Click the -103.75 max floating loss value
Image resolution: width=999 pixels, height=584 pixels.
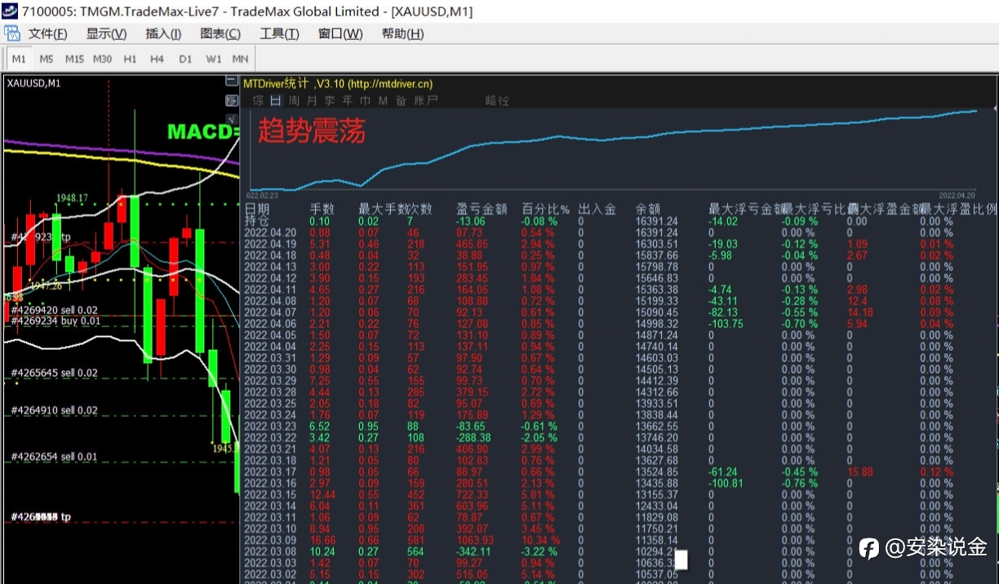726,324
